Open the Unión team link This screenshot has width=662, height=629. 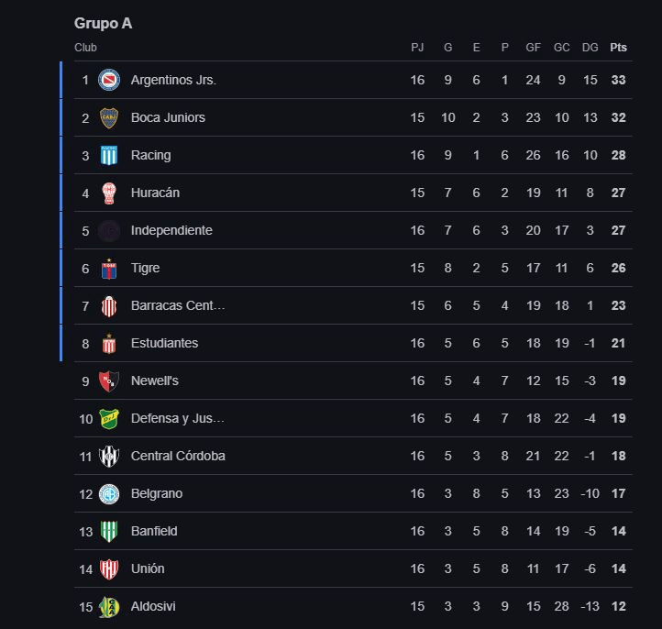point(148,568)
